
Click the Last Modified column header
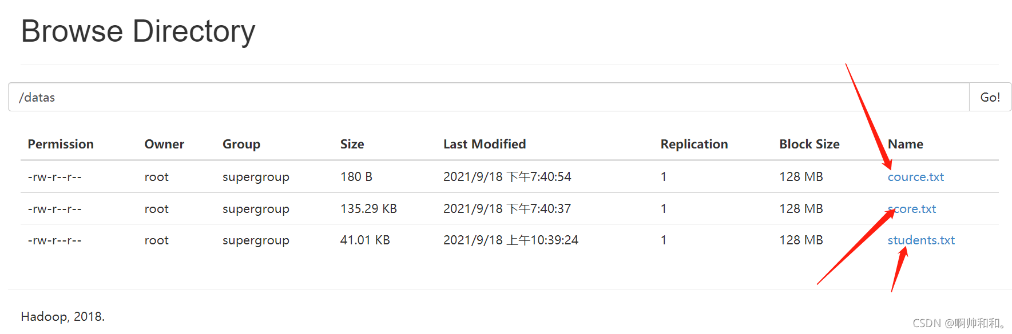click(x=485, y=144)
